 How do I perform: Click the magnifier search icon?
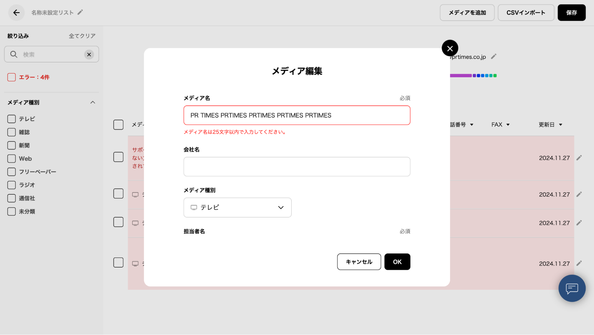pyautogui.click(x=14, y=54)
